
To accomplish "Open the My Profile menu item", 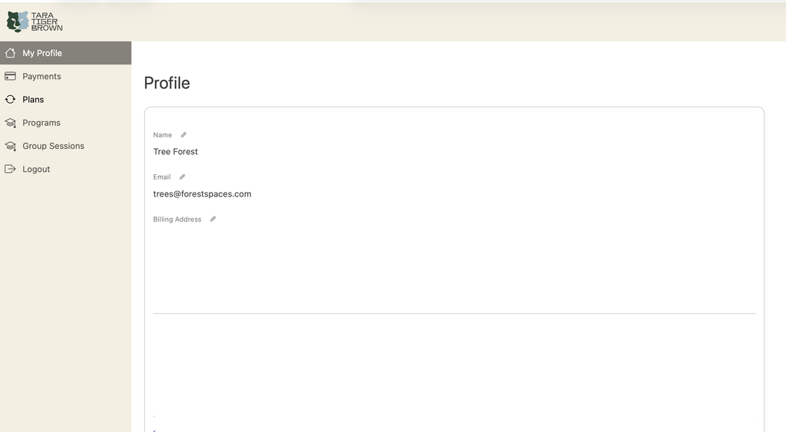I will point(66,53).
